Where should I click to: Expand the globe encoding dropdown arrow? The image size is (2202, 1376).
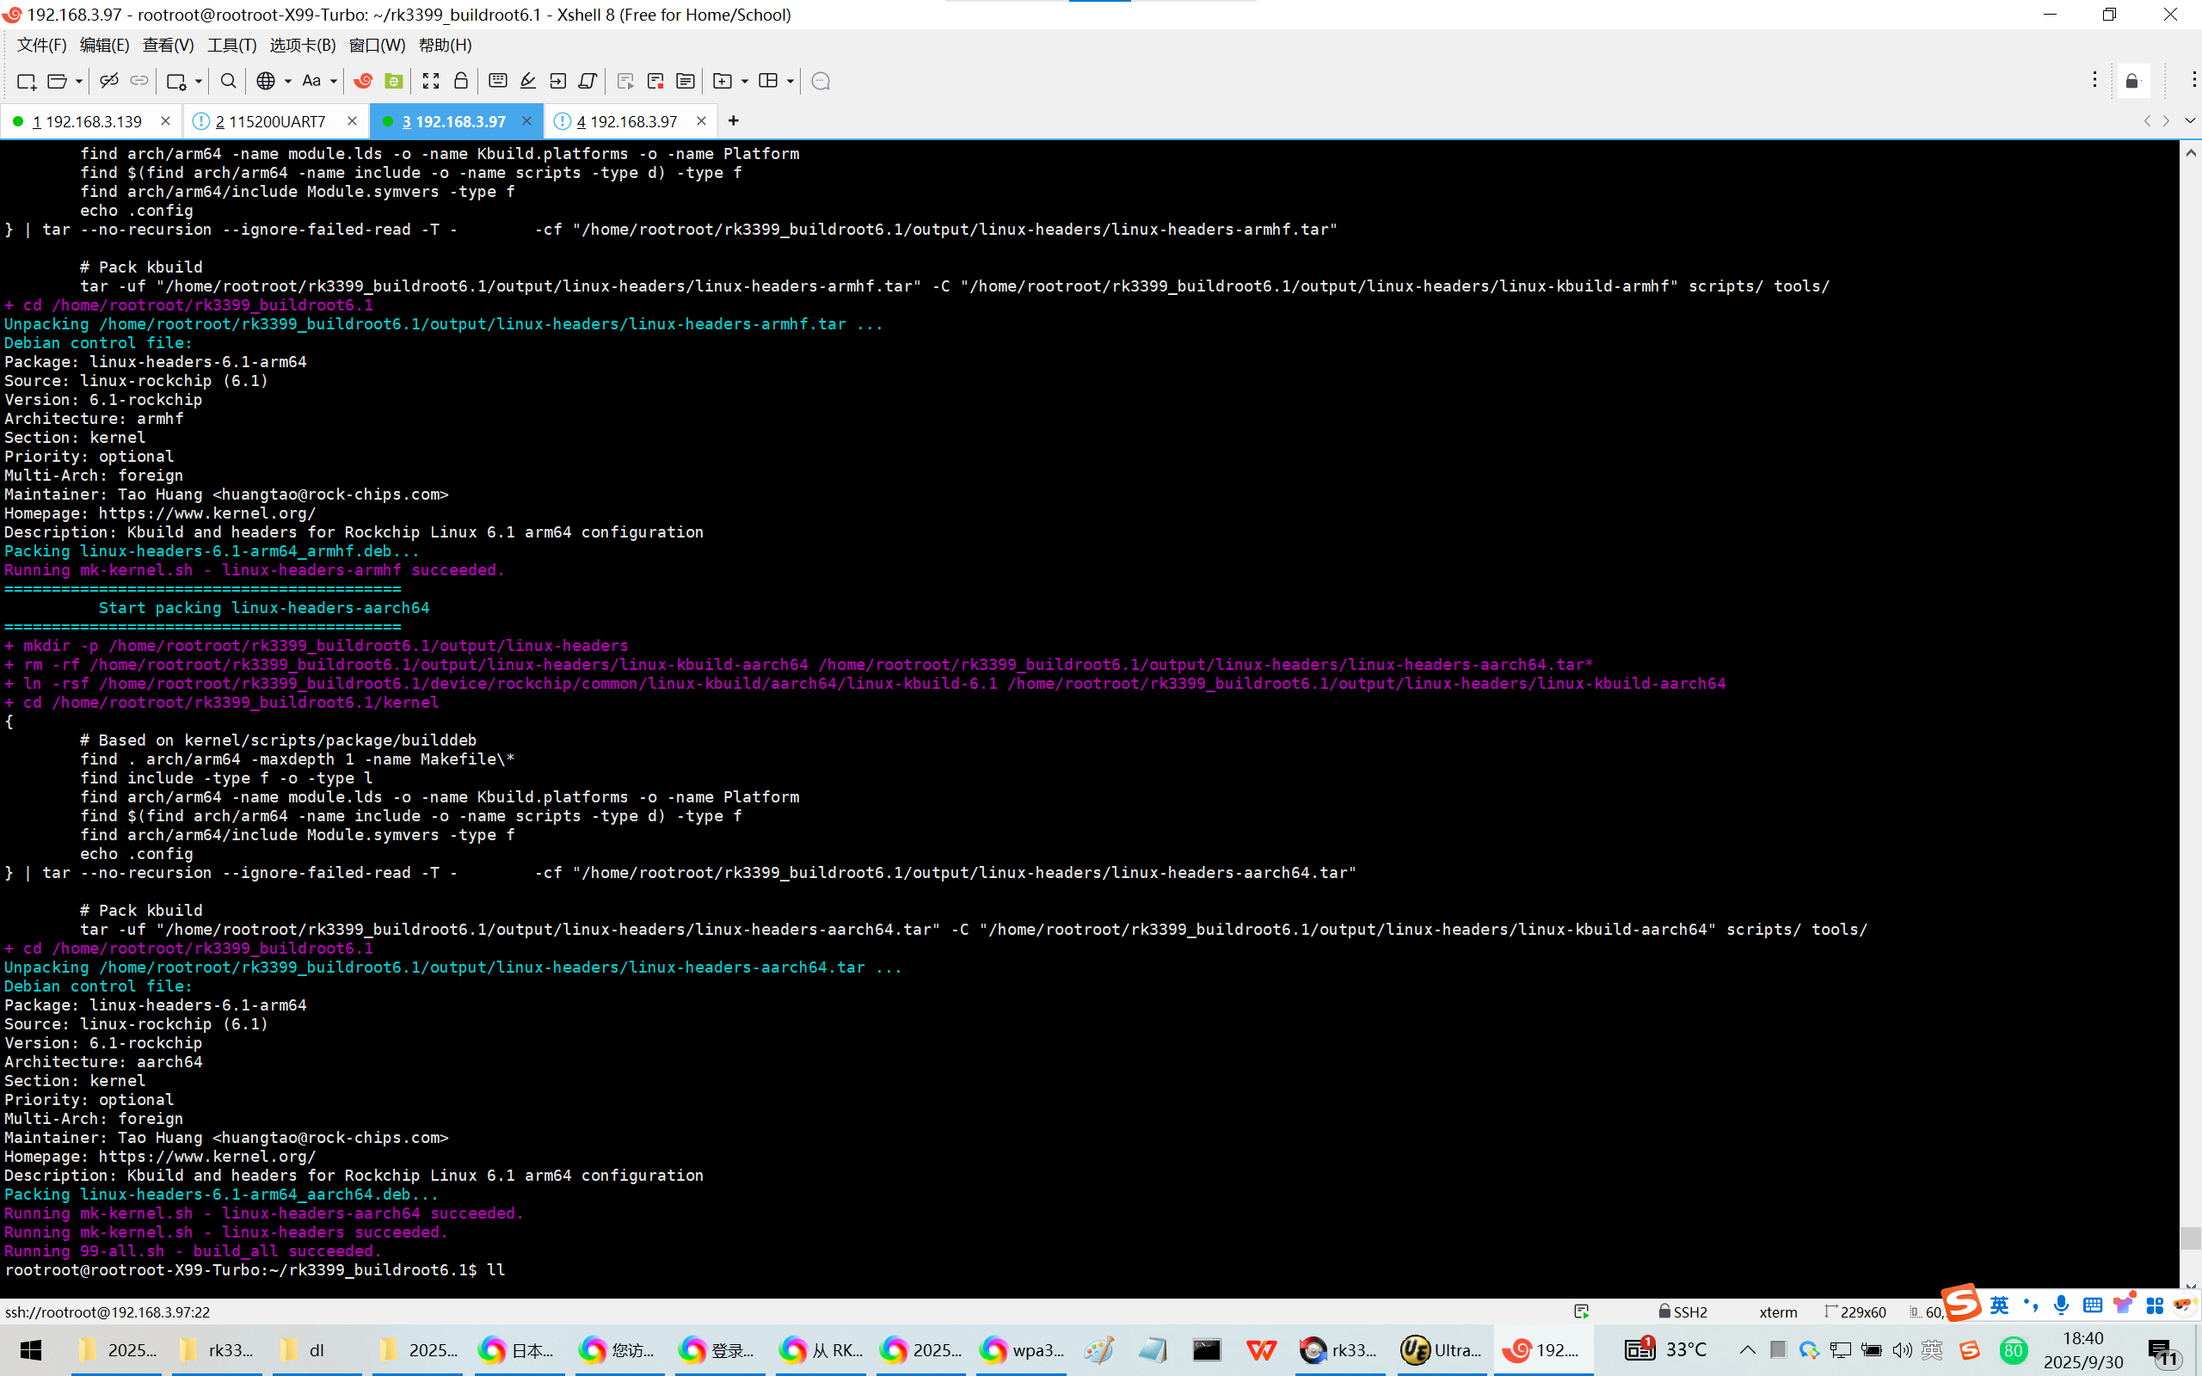tap(288, 82)
